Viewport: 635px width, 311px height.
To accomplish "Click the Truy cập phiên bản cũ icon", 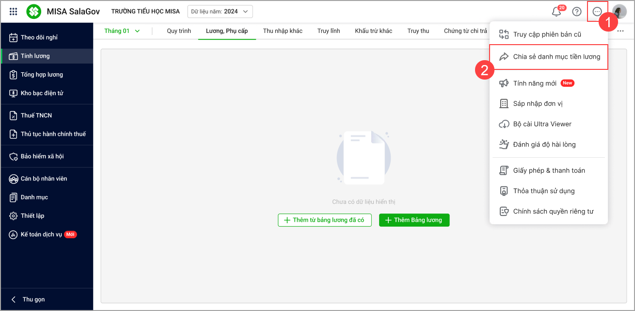I will [x=504, y=34].
